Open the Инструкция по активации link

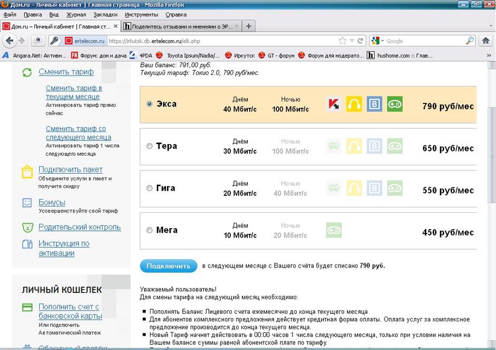coord(64,248)
